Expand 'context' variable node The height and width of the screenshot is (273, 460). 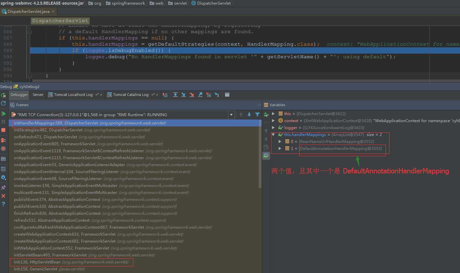[x=273, y=120]
